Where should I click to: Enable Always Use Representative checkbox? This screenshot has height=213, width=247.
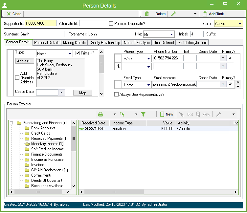pyautogui.click(x=116, y=95)
